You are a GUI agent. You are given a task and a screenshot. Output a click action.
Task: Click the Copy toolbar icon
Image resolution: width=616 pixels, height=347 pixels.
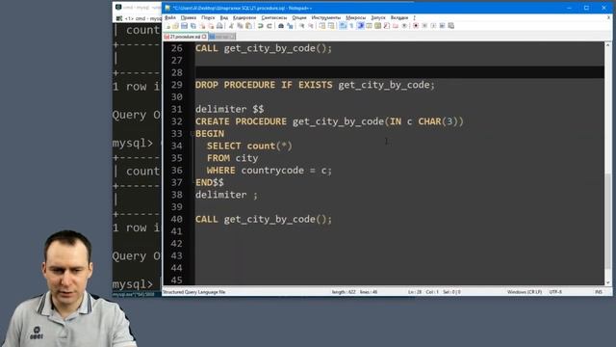coord(240,26)
